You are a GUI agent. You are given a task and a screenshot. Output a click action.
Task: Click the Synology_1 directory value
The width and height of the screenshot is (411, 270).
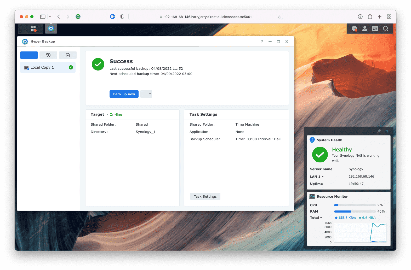click(146, 132)
